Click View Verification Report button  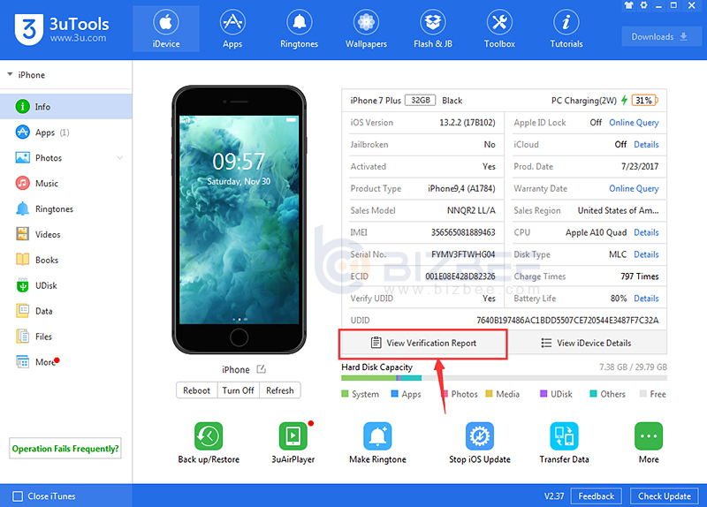coord(423,344)
